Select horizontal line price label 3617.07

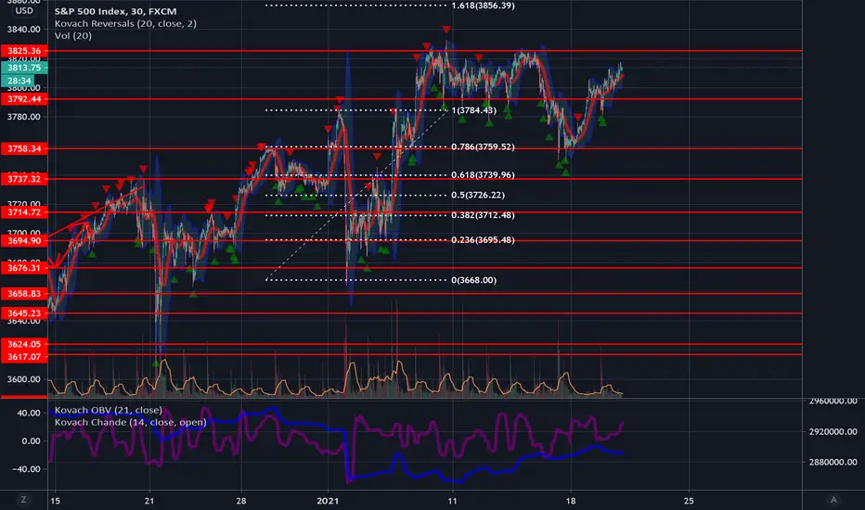click(24, 357)
